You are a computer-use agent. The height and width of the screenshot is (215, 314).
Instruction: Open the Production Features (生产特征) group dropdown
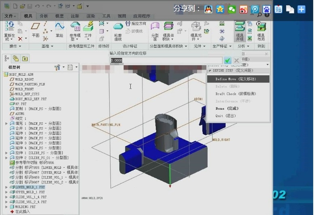pos(222,46)
